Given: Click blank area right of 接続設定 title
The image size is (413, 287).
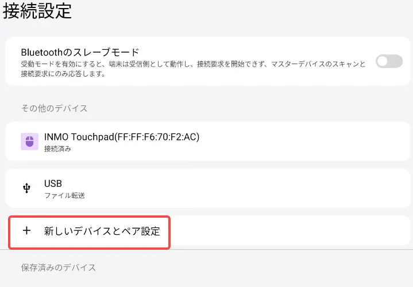Looking at the screenshot, I should tap(241, 13).
